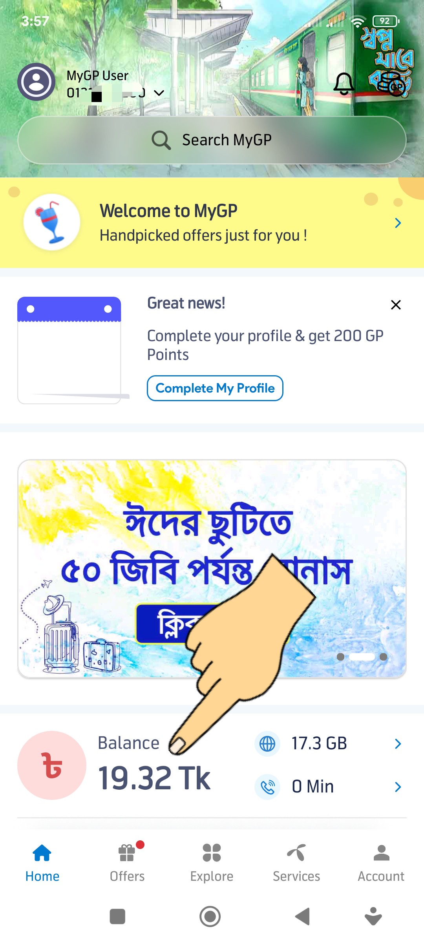The image size is (424, 942).
Task: Open the Services tab
Action: click(296, 863)
